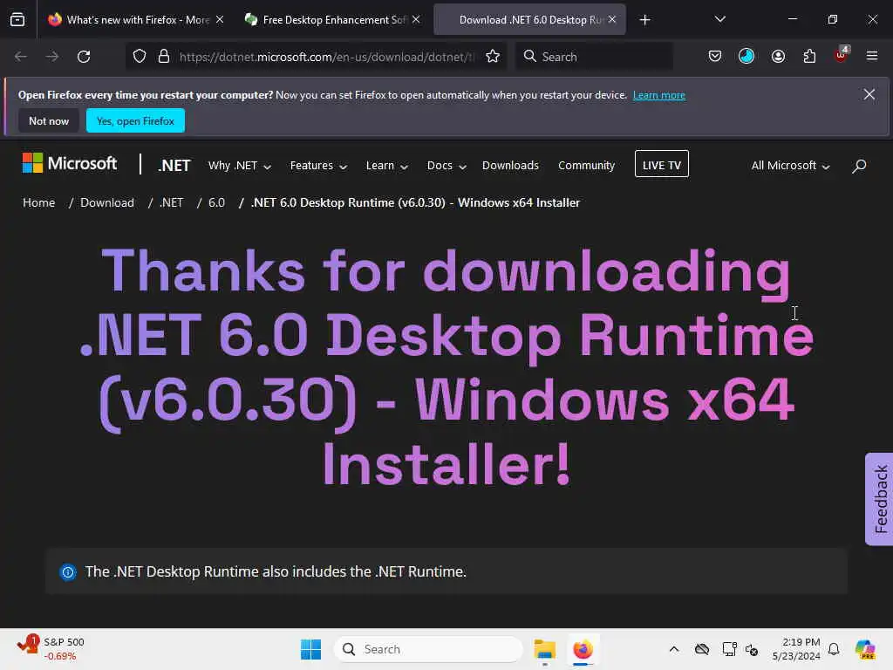Switch to Free Desktop Enhancement Software tab
The image size is (893, 670).
[x=332, y=20]
